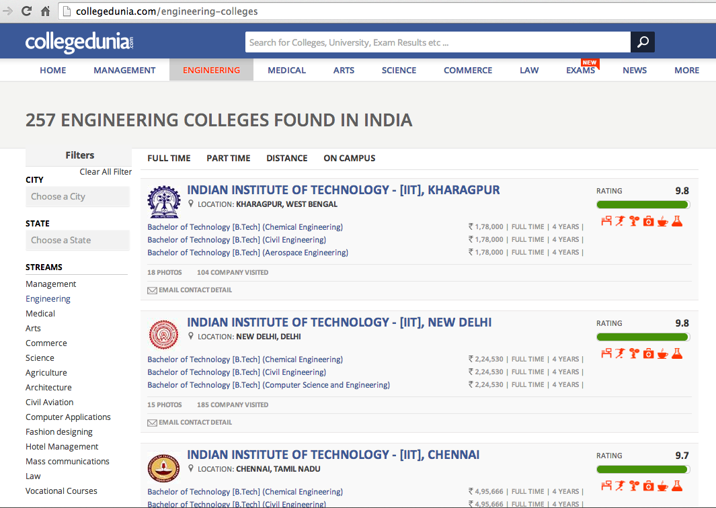The width and height of the screenshot is (716, 508).
Task: Open the MEDICAL navigation tab
Action: pos(287,71)
